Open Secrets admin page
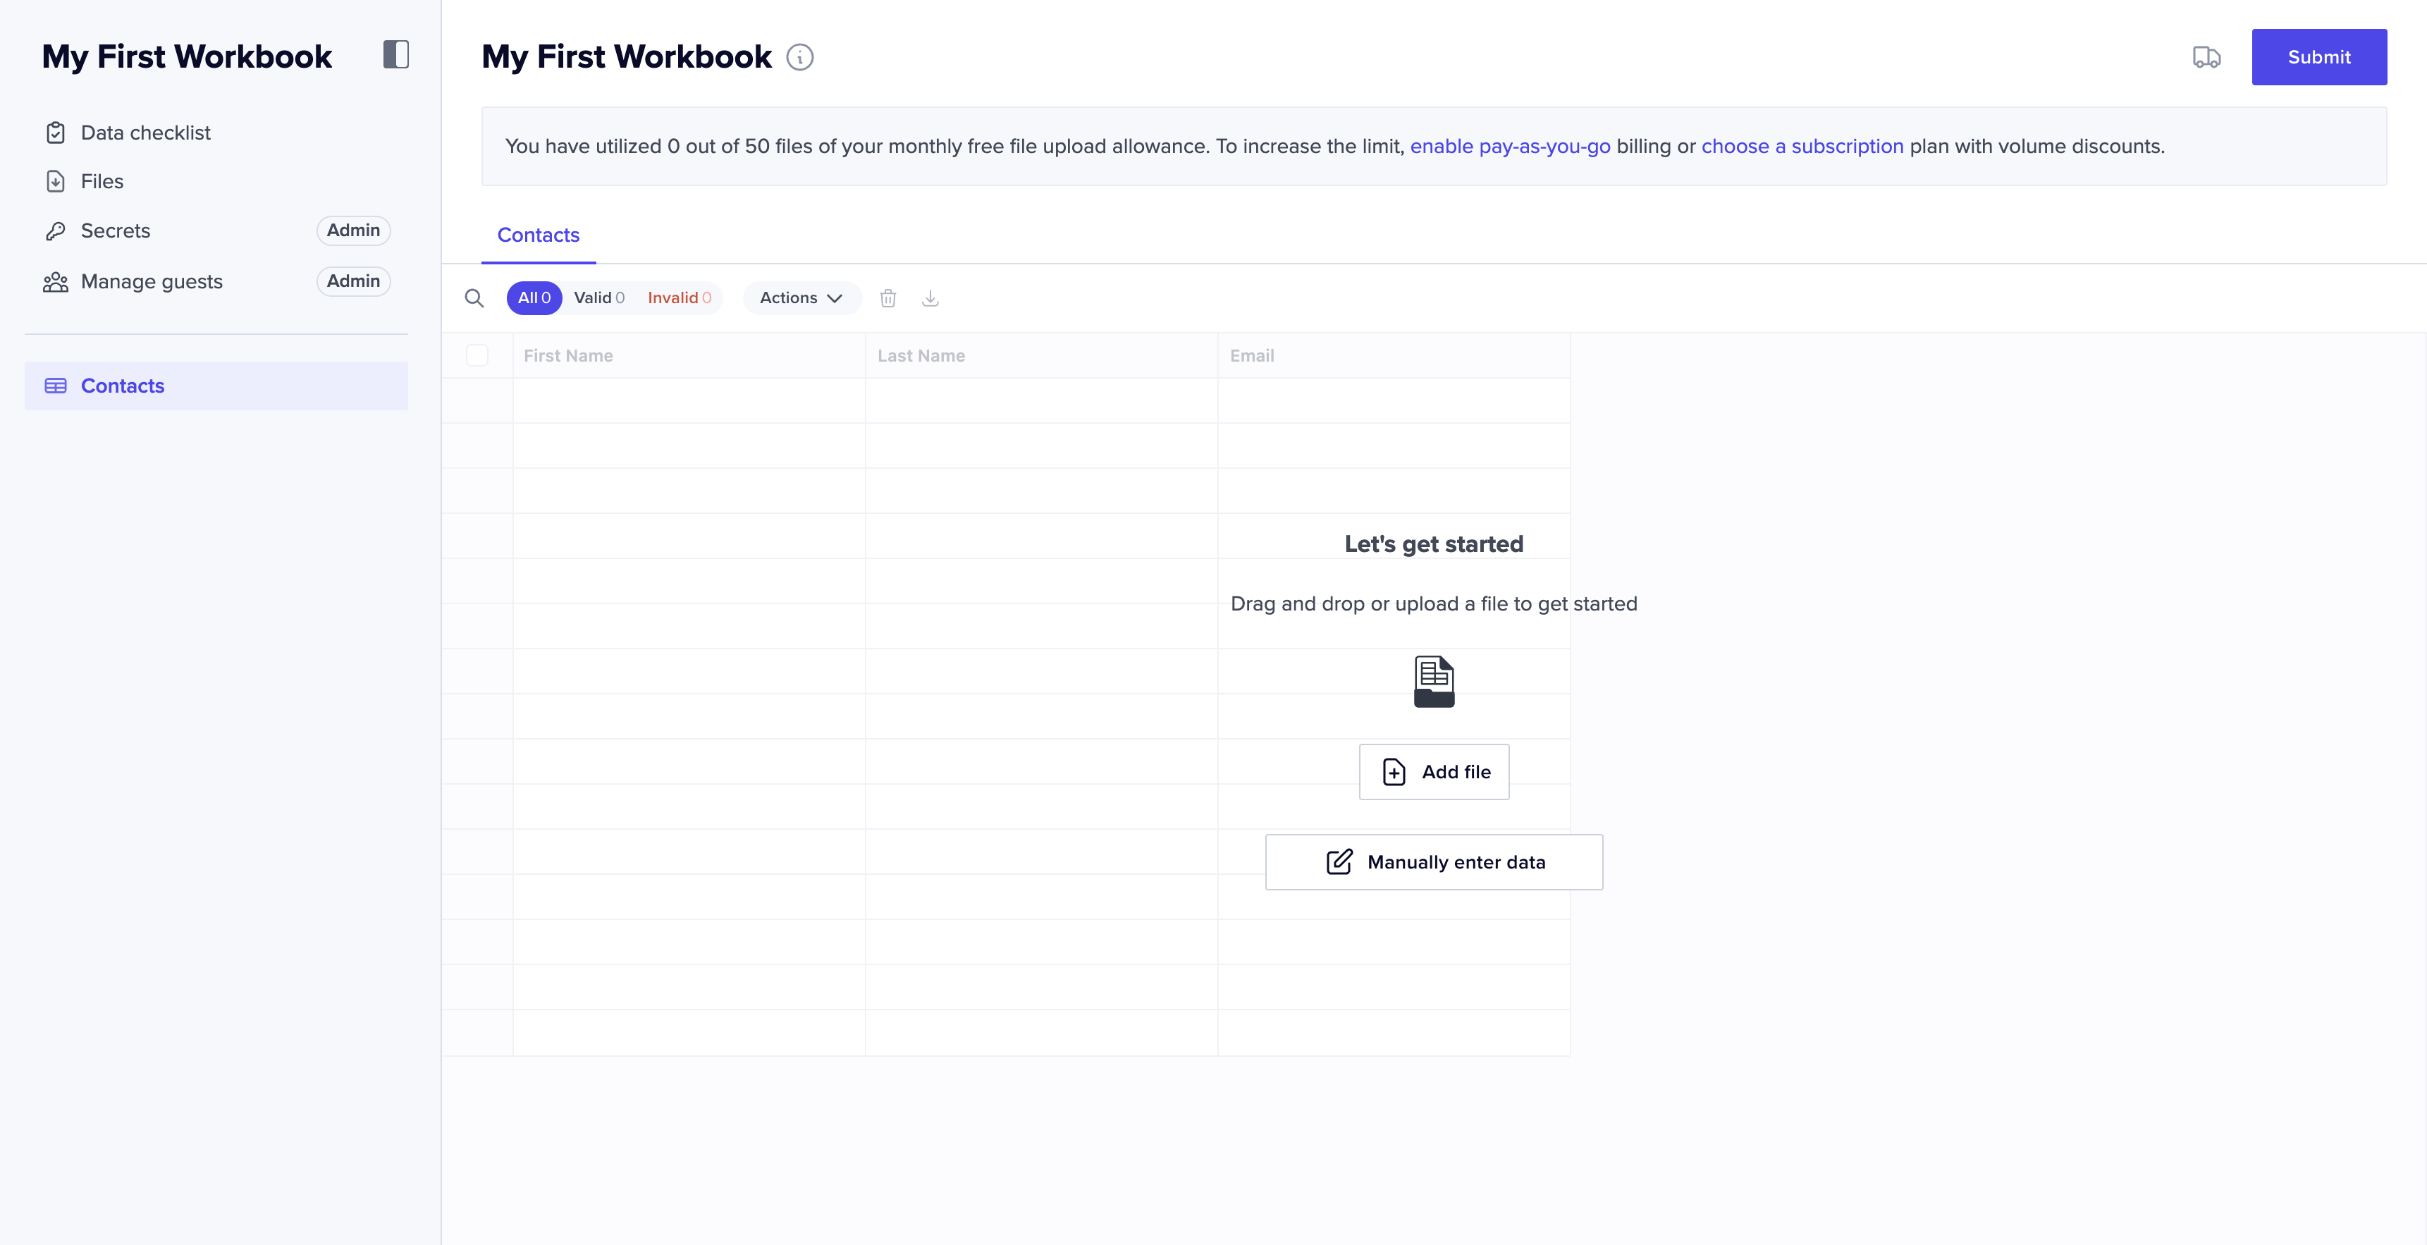Image resolution: width=2427 pixels, height=1245 pixels. pos(115,231)
